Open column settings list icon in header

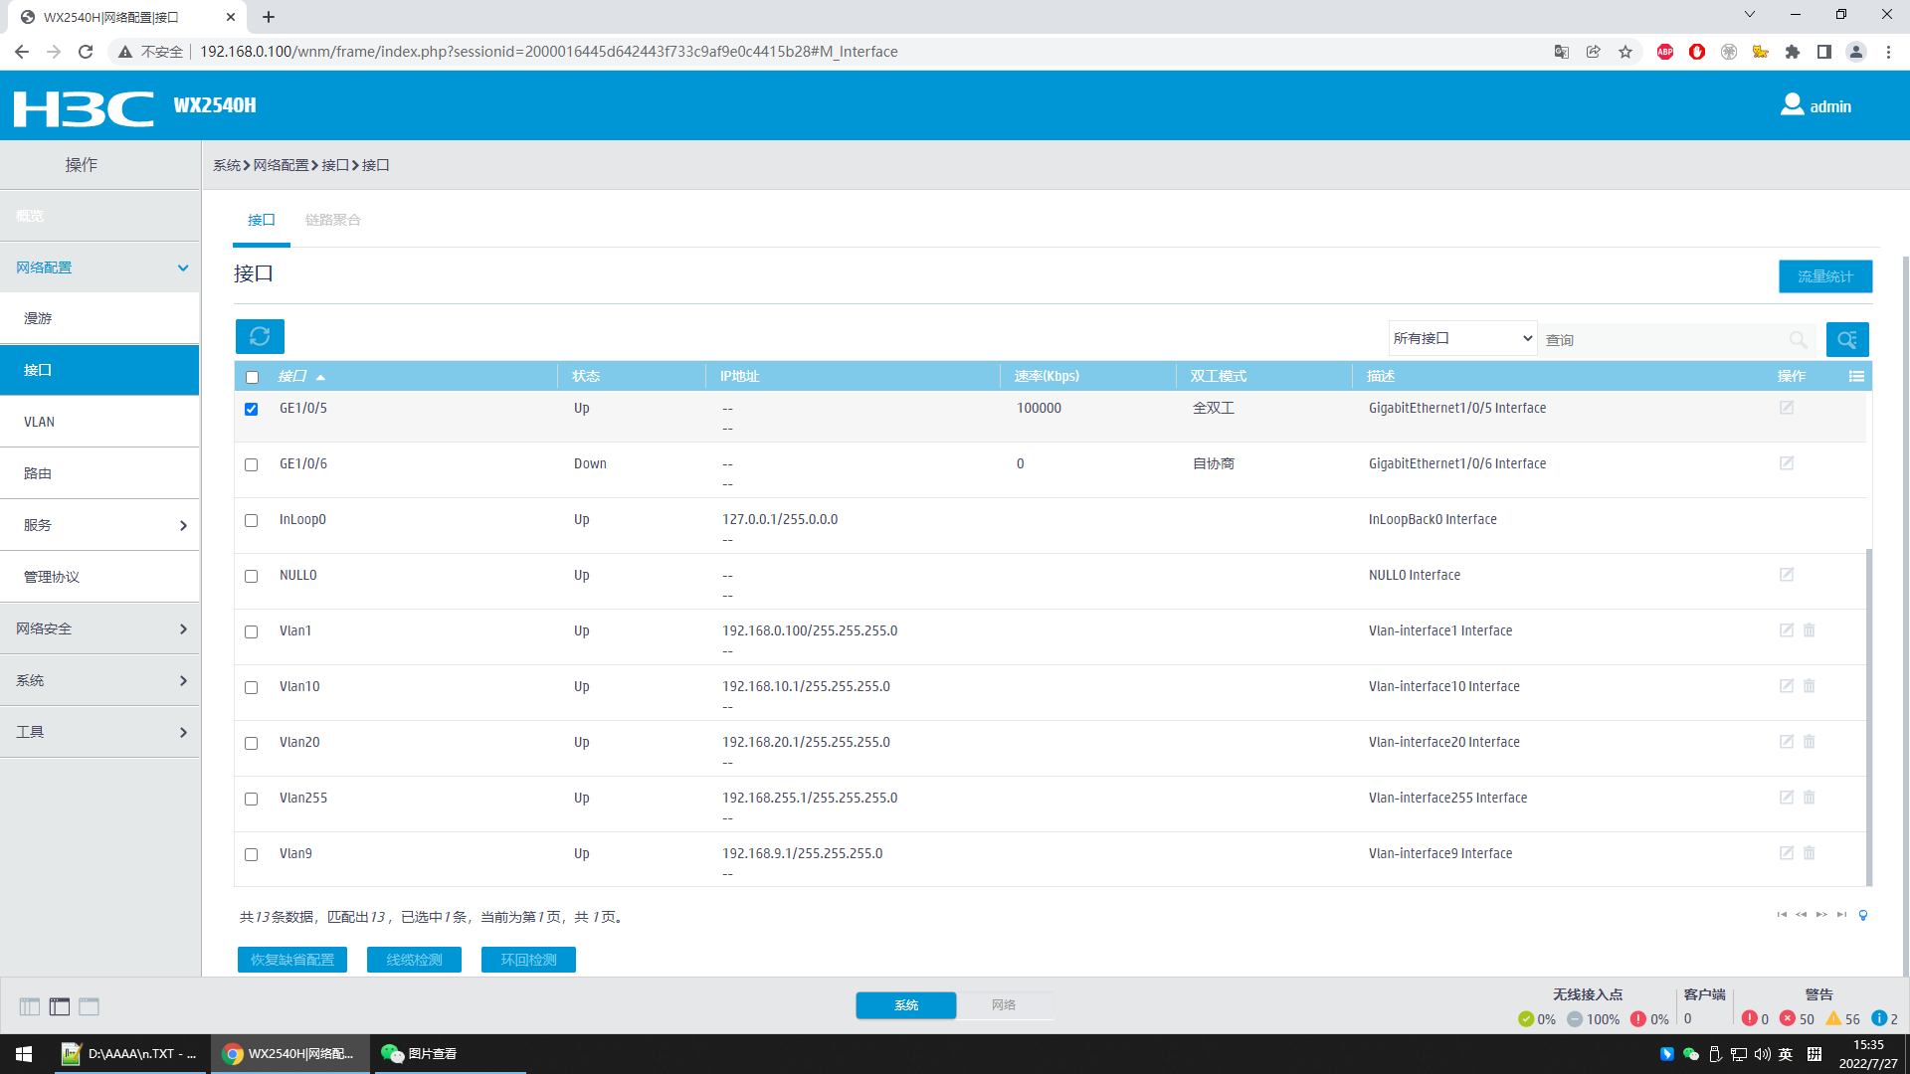tap(1856, 376)
